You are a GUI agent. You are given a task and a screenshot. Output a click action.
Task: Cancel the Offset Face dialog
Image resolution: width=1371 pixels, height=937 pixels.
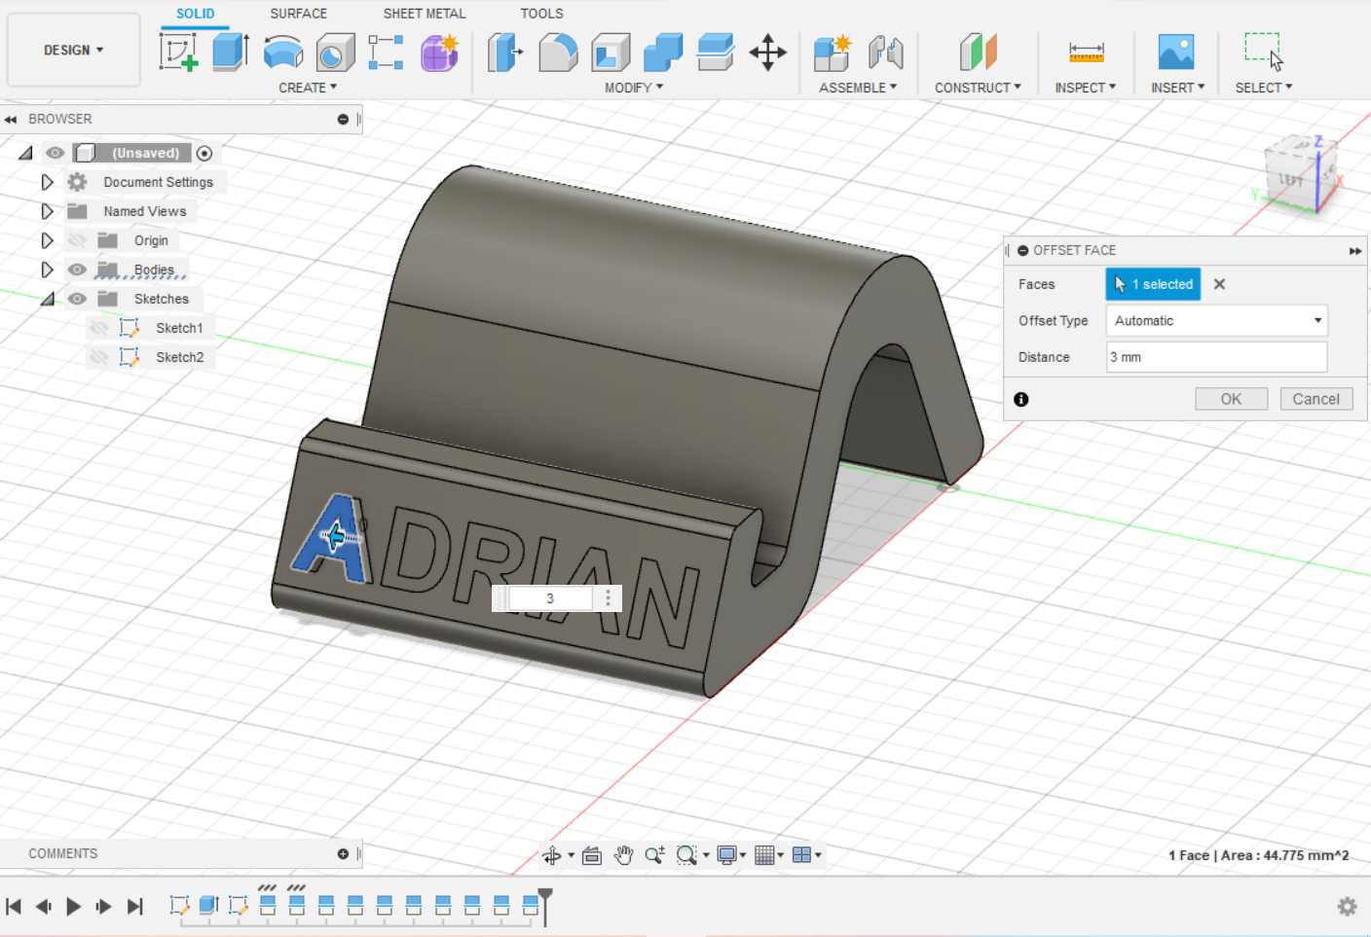[1315, 399]
